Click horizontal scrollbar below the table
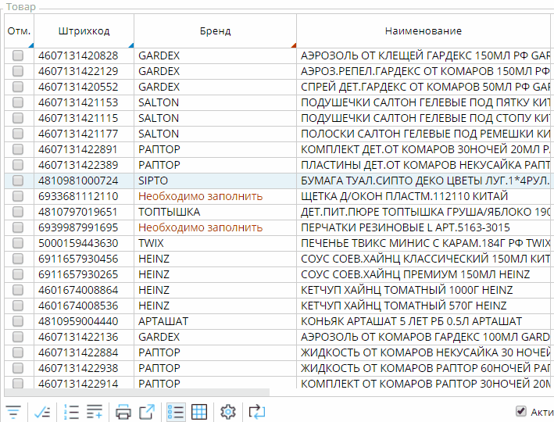 coord(137,392)
